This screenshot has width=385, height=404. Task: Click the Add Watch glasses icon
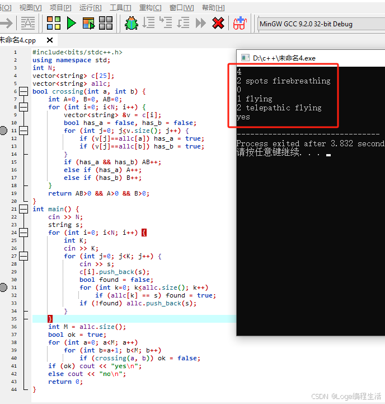[240, 23]
